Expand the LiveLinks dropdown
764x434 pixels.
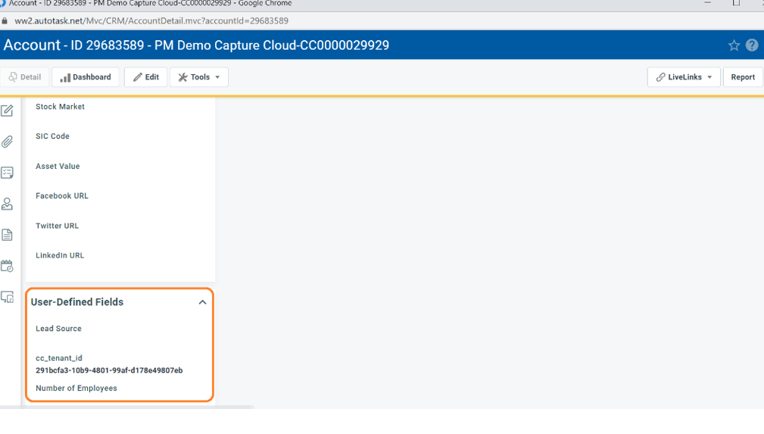(x=684, y=77)
